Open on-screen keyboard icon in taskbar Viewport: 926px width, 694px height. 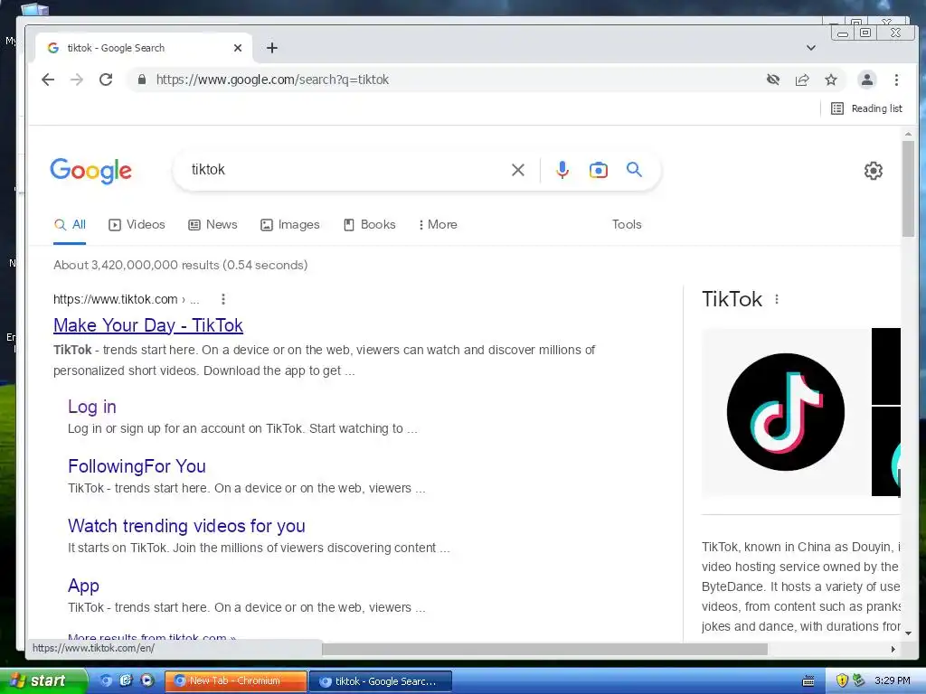808,681
